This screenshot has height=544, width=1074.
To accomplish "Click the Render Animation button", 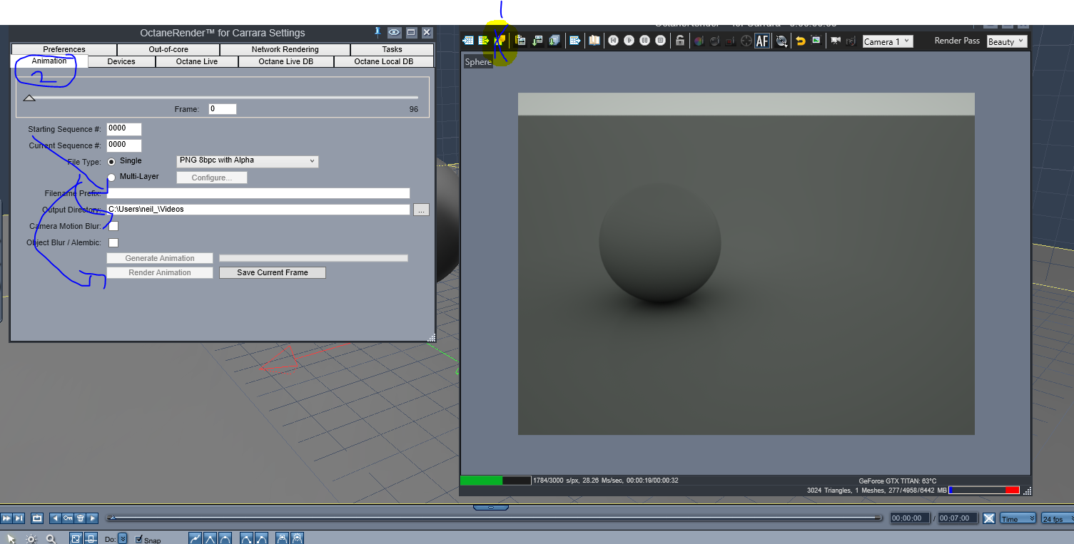I will click(160, 272).
